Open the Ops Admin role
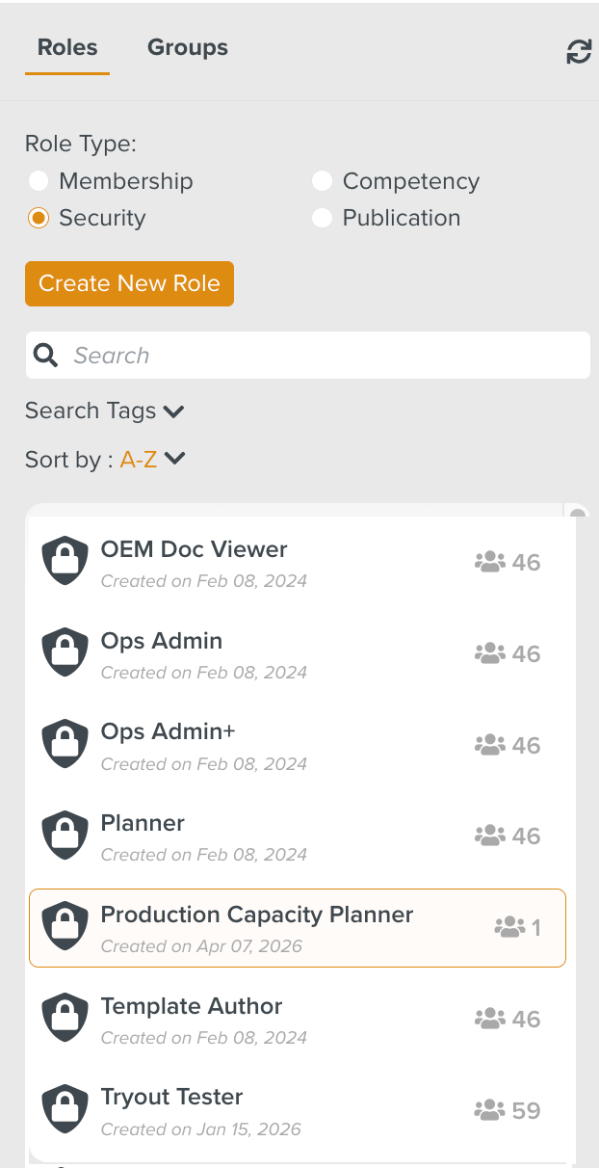This screenshot has width=599, height=1168. coord(162,642)
